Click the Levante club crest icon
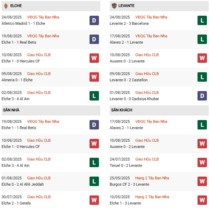209x208 pixels. (x=114, y=6)
